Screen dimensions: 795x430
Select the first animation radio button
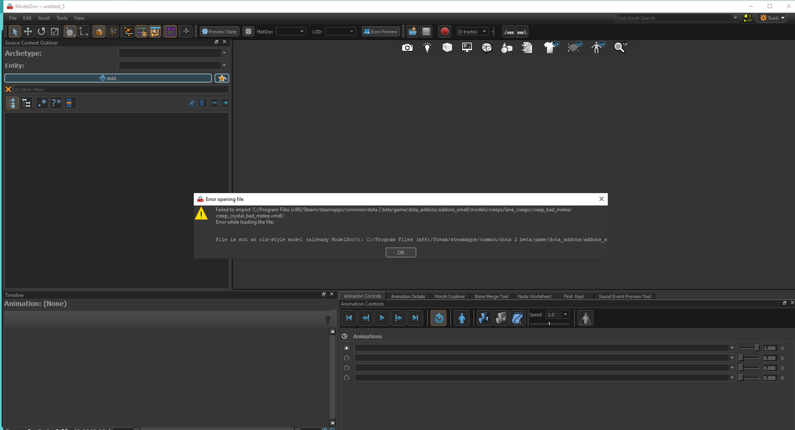(347, 348)
